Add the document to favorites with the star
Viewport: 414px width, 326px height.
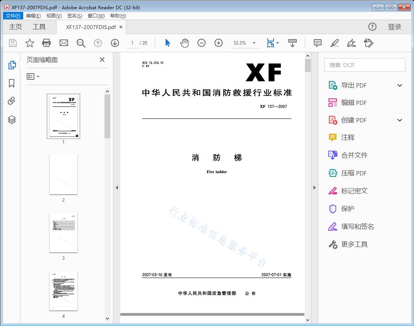pos(29,43)
